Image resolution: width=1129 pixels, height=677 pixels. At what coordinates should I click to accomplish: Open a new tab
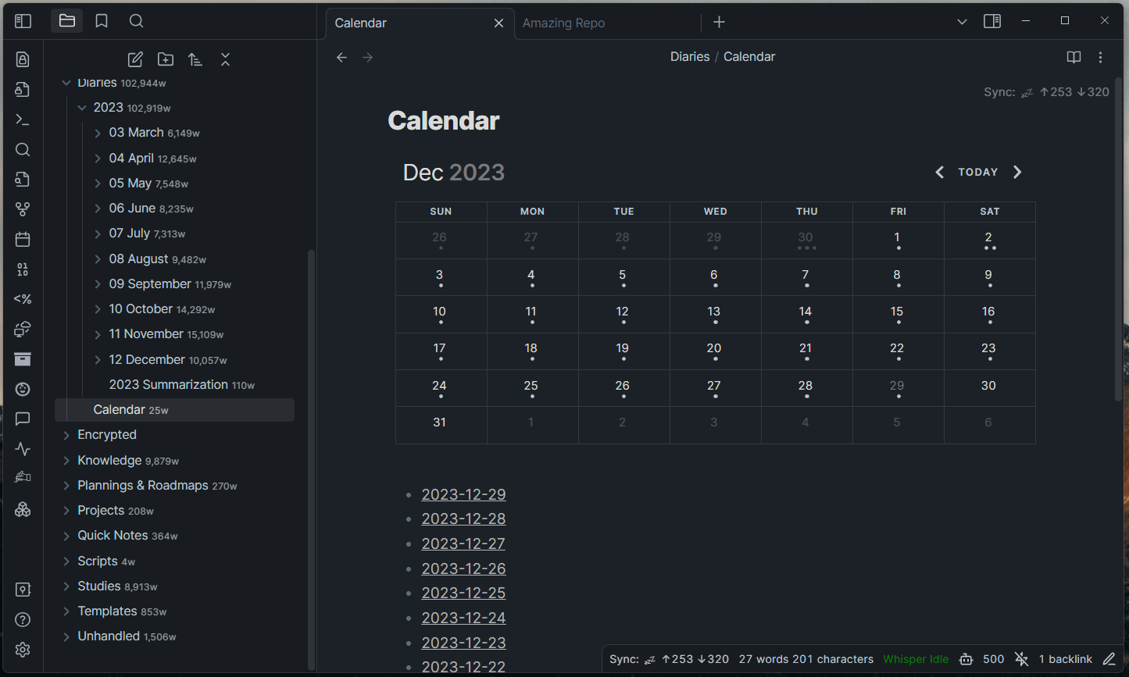coord(719,23)
